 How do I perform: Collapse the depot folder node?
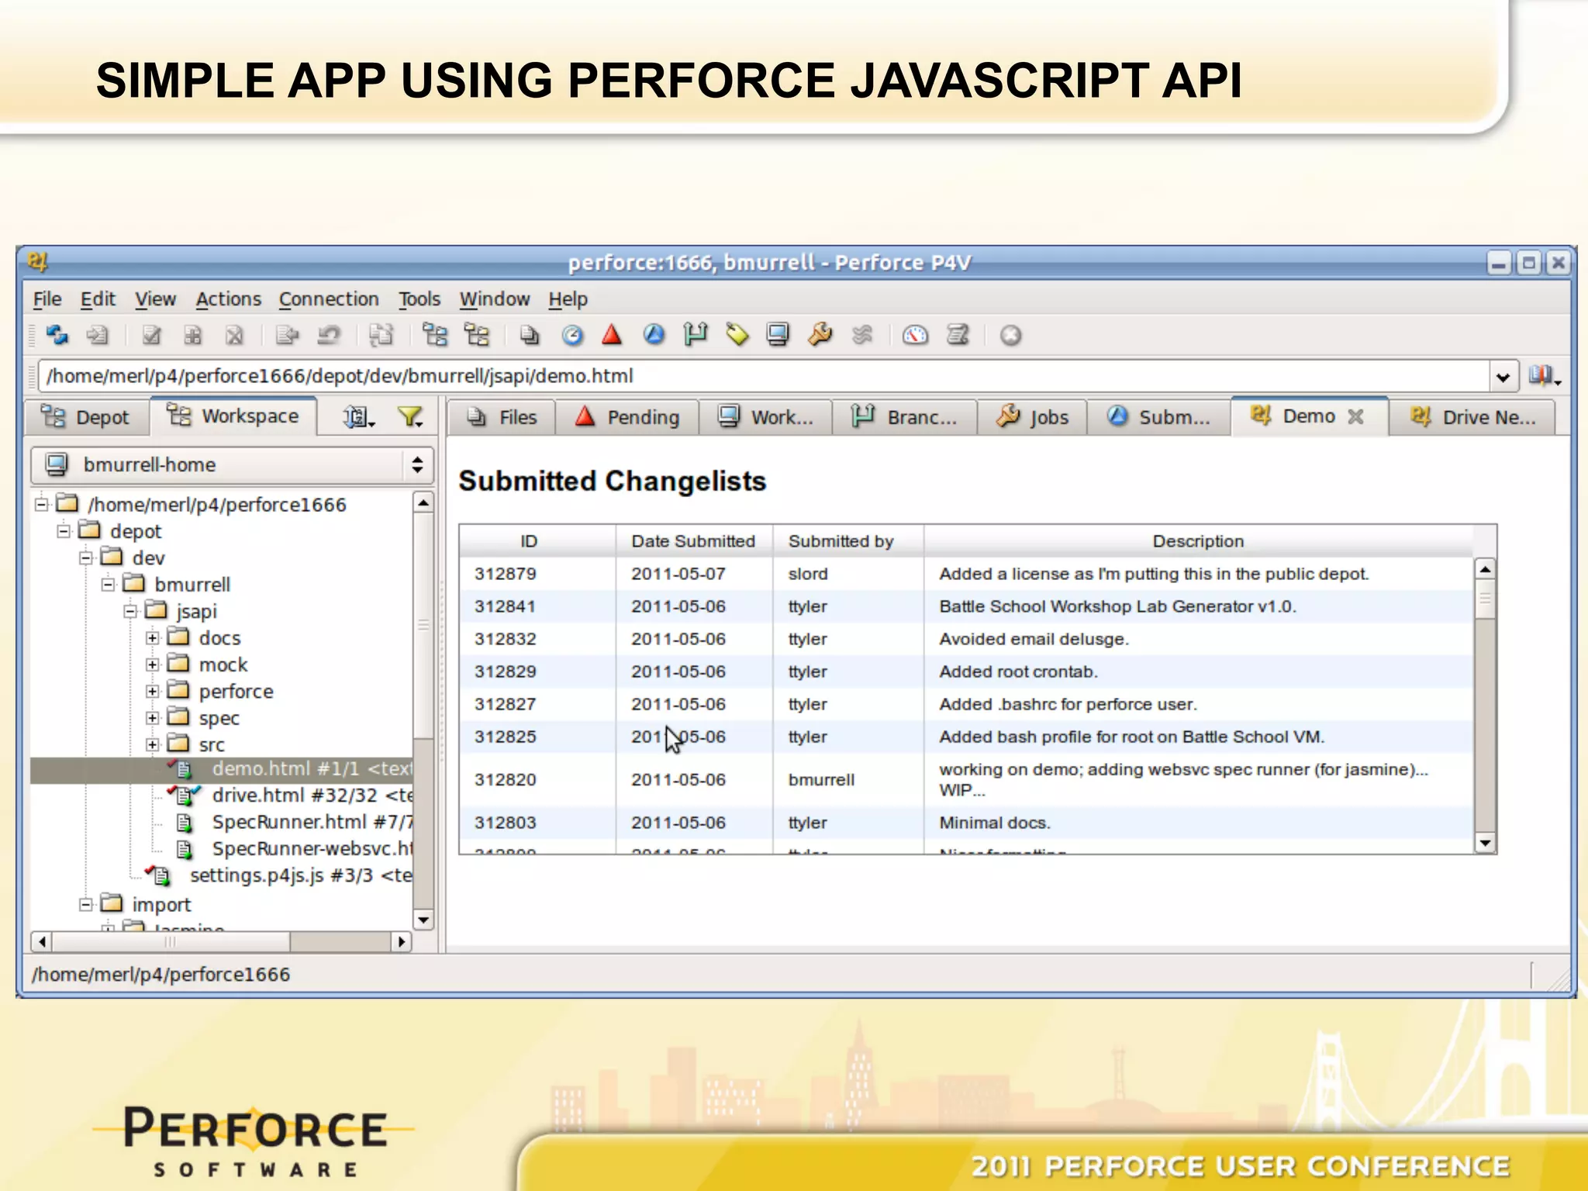(64, 531)
